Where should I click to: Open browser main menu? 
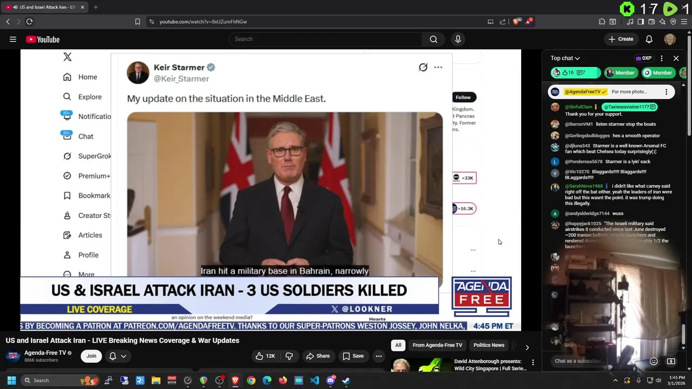684,22
